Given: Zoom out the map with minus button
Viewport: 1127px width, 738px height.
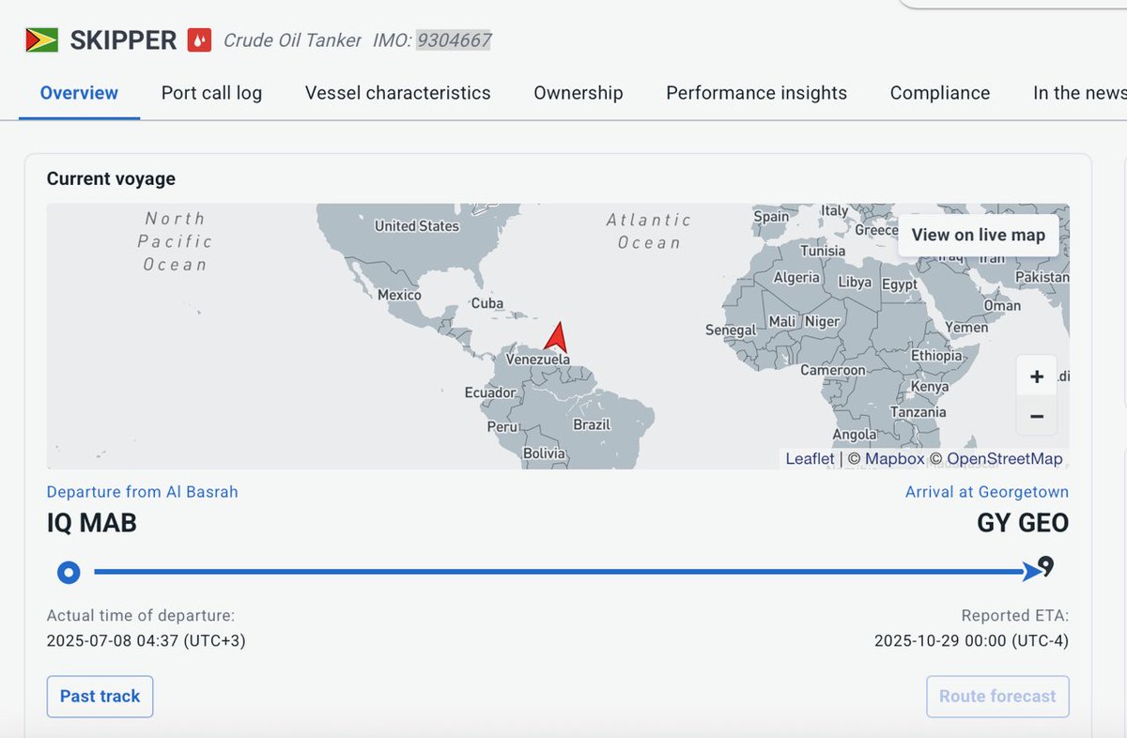Looking at the screenshot, I should tap(1036, 416).
